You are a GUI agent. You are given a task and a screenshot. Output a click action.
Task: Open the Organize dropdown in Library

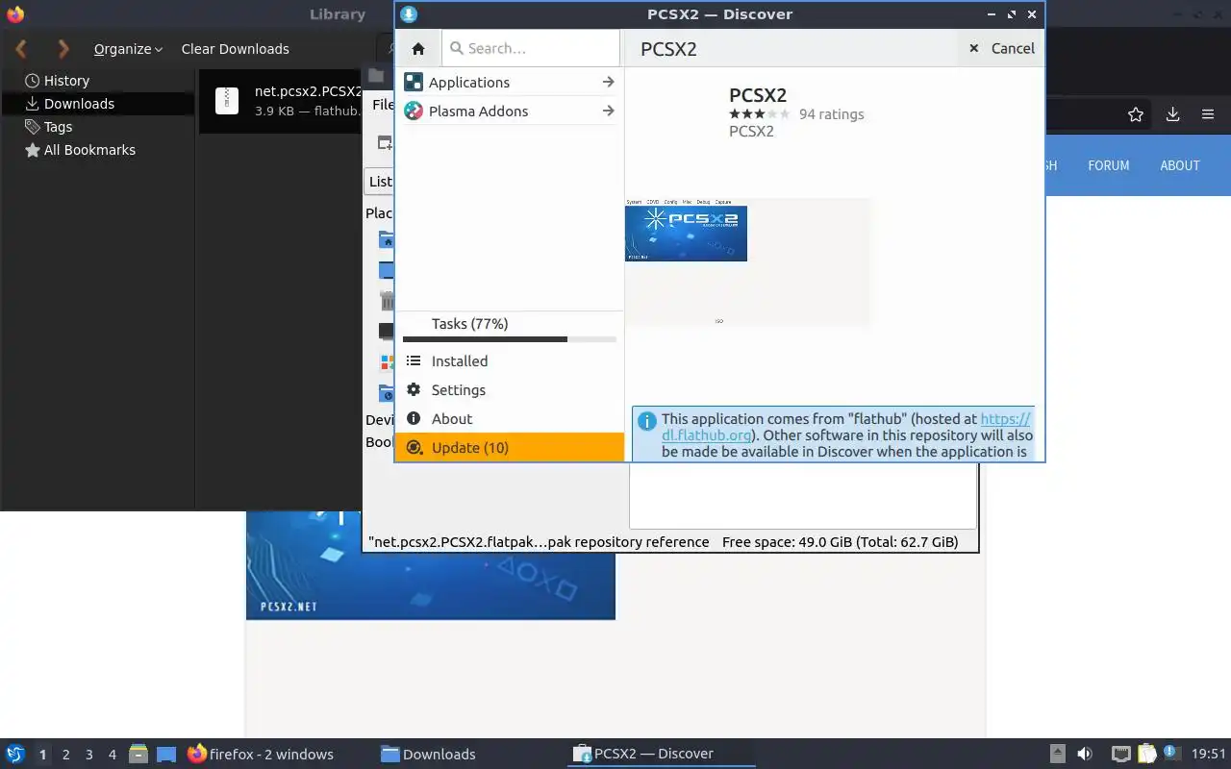128,49
